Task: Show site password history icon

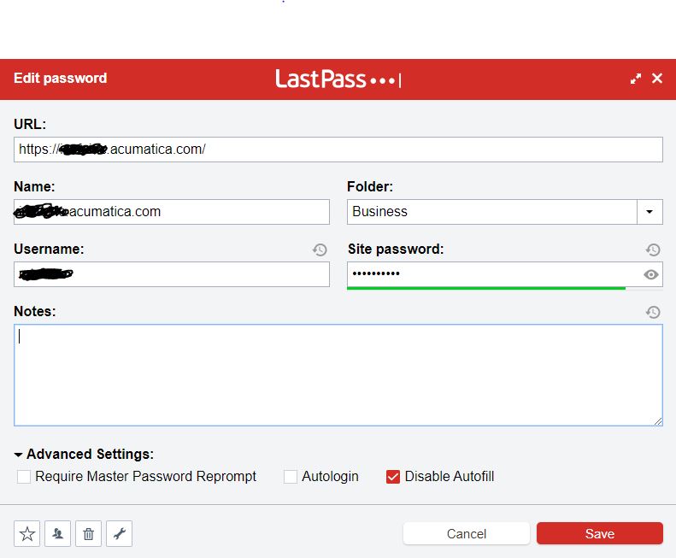Action: point(653,250)
